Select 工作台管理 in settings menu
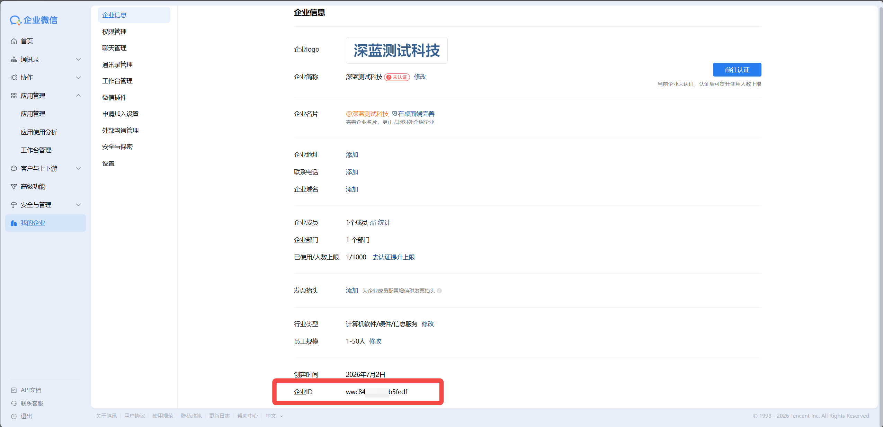 (x=134, y=81)
